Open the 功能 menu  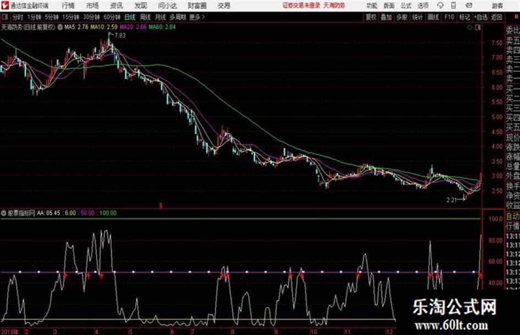[372, 6]
